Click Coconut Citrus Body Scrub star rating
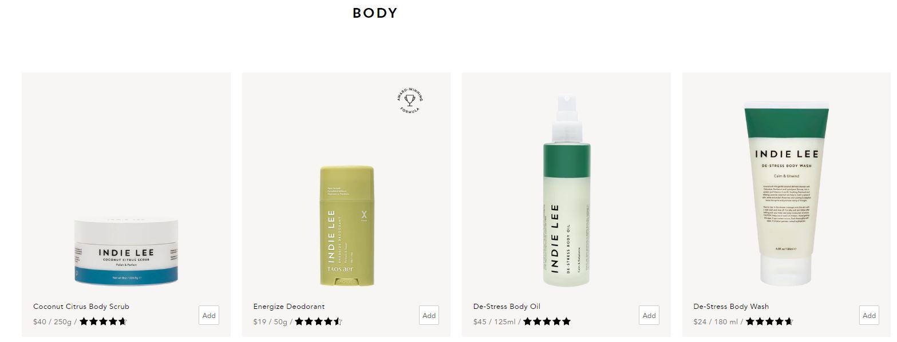897x342 pixels. click(103, 321)
